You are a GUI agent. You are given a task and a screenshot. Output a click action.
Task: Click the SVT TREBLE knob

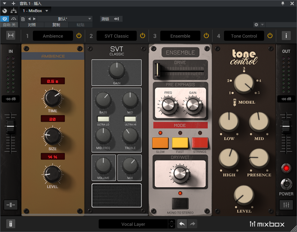[x=130, y=136]
